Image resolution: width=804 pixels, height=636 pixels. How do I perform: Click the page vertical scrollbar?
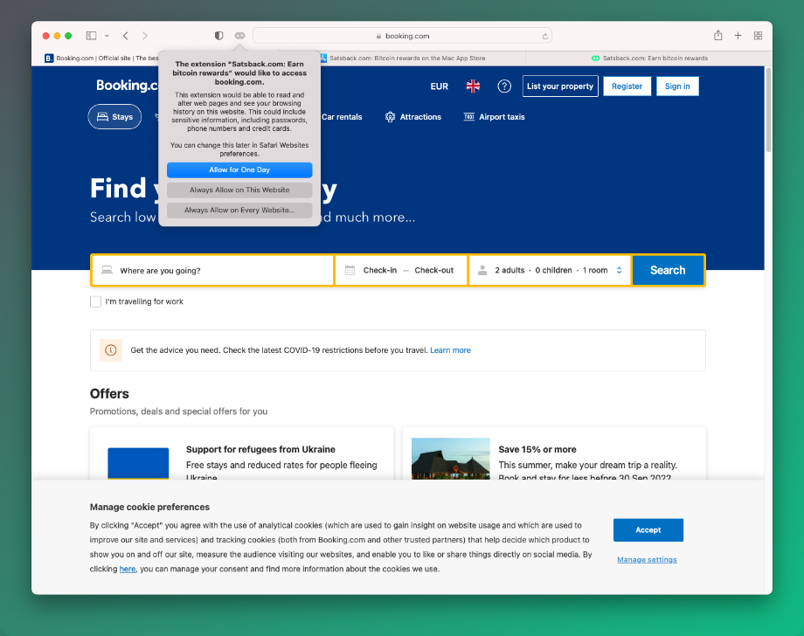pyautogui.click(x=768, y=109)
